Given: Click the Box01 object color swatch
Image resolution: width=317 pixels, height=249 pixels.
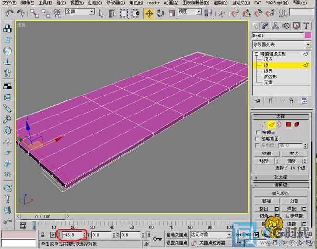Looking at the screenshot, I should click(x=308, y=36).
